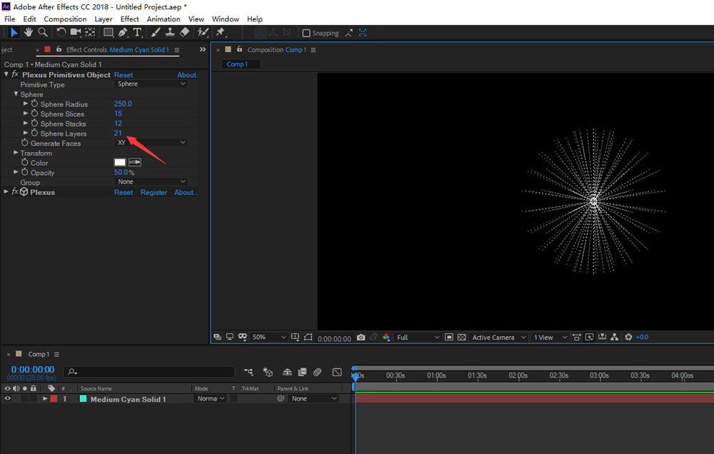Screen dimensions: 714x454
Task: Toggle stopwatch for Sphere Radius
Action: pyautogui.click(x=34, y=104)
